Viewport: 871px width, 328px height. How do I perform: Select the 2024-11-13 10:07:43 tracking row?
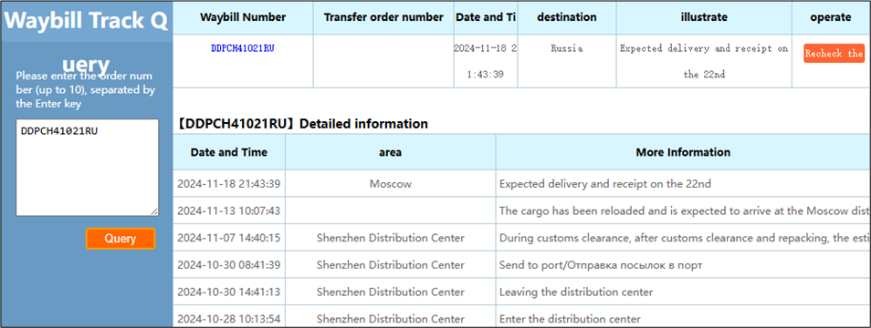(522, 210)
